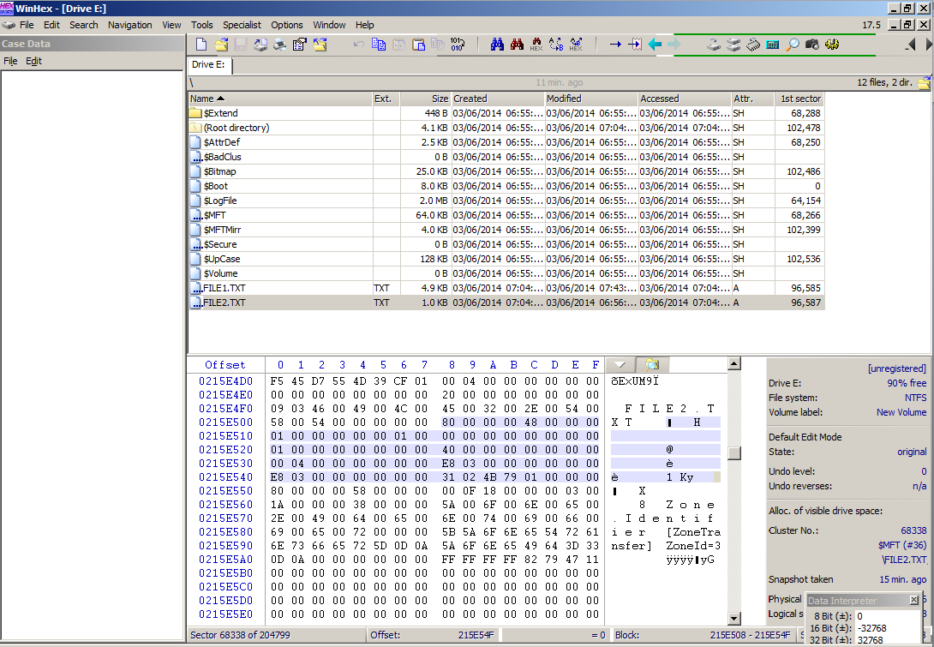934x647 pixels.
Task: Click the Open file folder icon
Action: tap(221, 45)
